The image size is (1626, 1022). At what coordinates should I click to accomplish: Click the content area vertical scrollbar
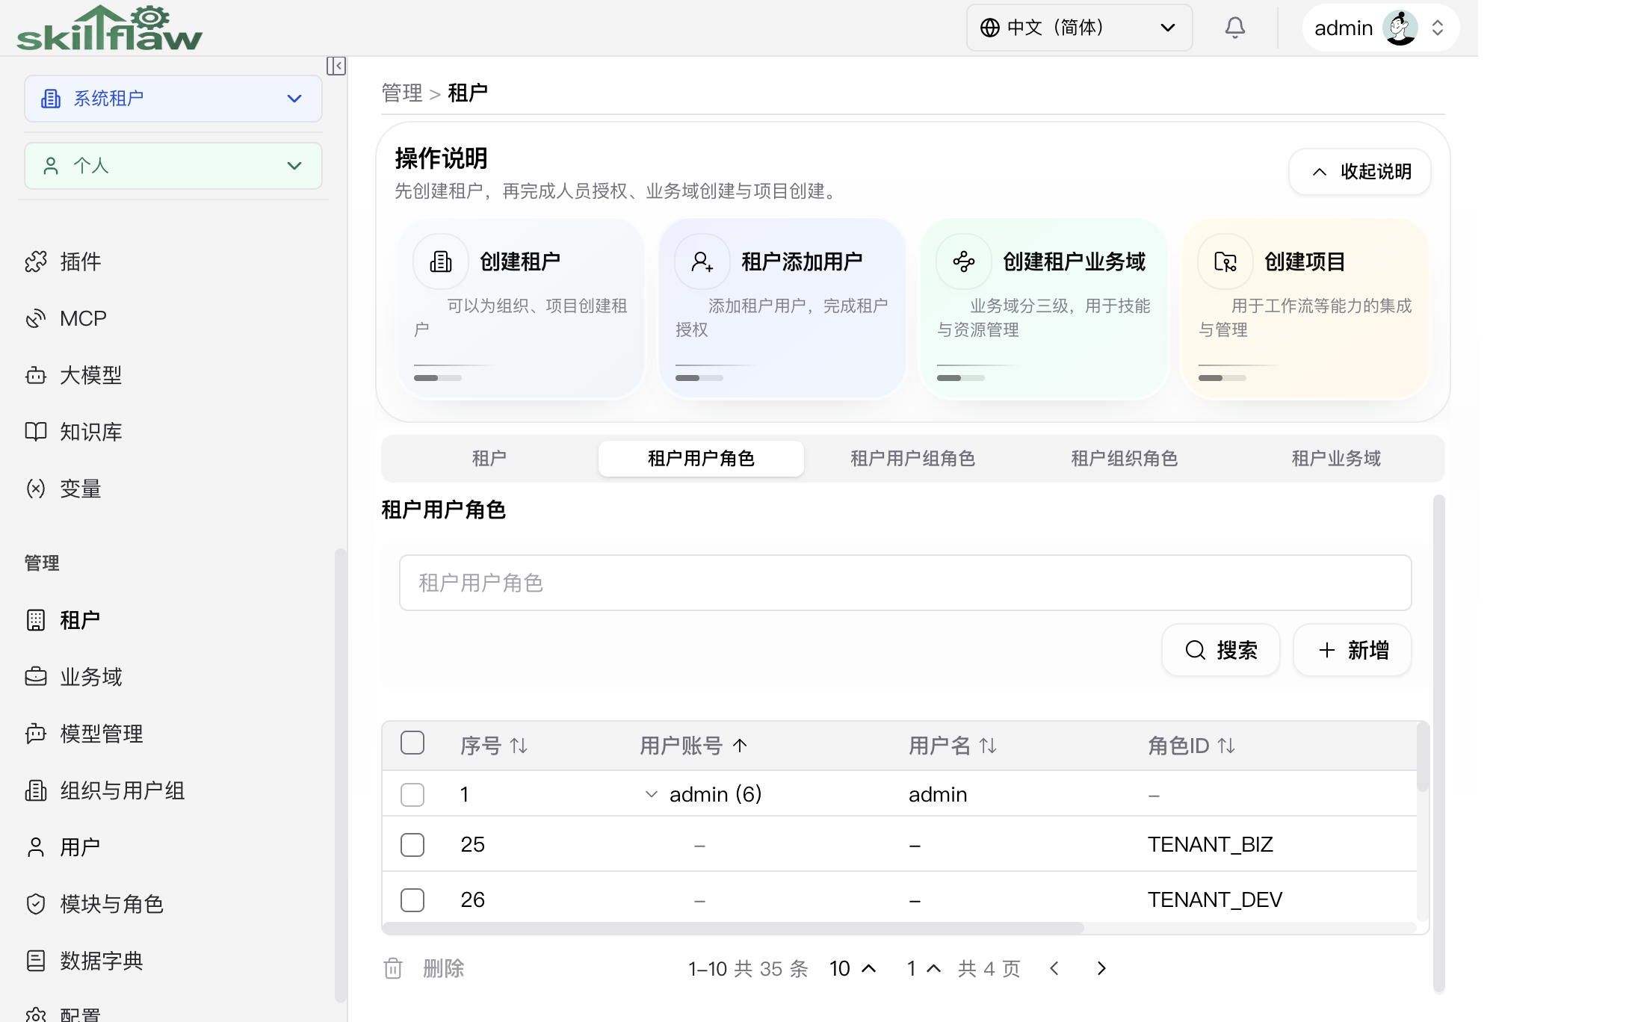1439,743
